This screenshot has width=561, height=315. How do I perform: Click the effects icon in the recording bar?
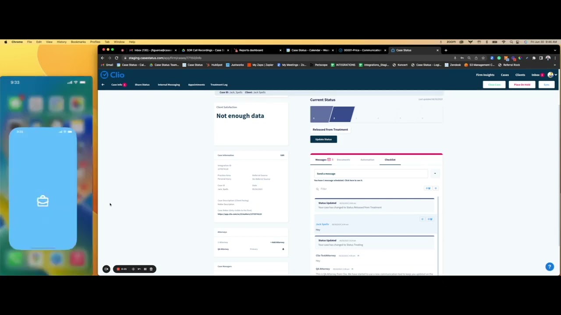pyautogui.click(x=133, y=269)
